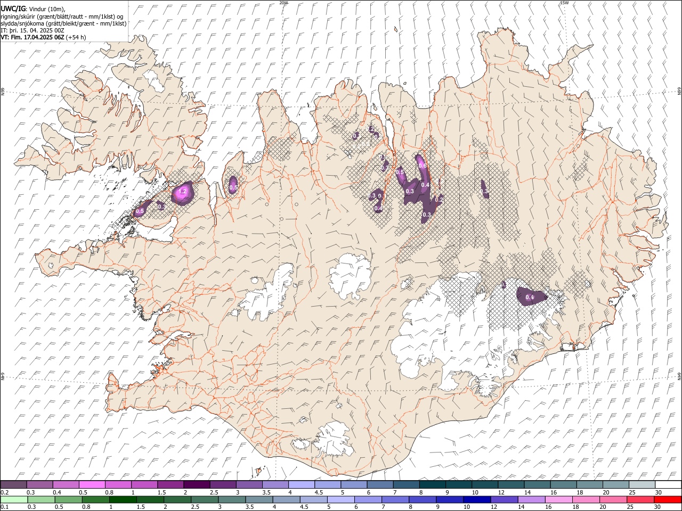The height and width of the screenshot is (511, 682).
Task: Select the purple swatch at 2.5 in top legend row
Action: point(223,485)
